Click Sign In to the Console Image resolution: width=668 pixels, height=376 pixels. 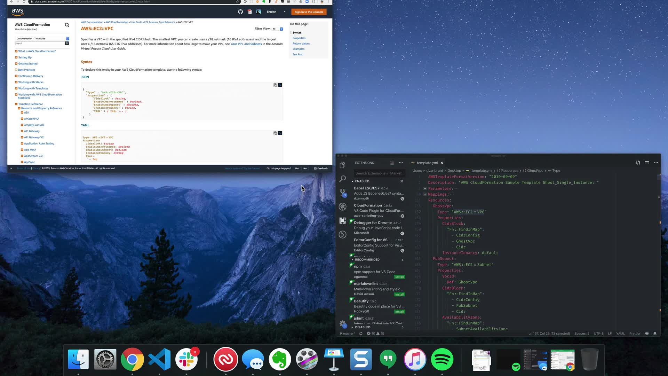[x=309, y=12]
